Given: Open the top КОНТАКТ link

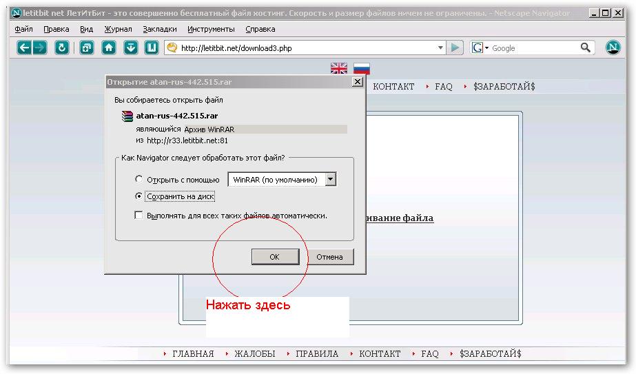Looking at the screenshot, I should [x=393, y=86].
